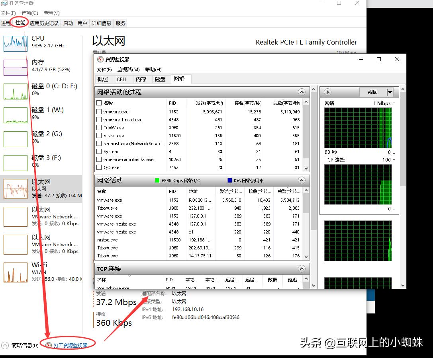Click the 网络 throughput graph
The image size is (433, 358).
(358, 128)
